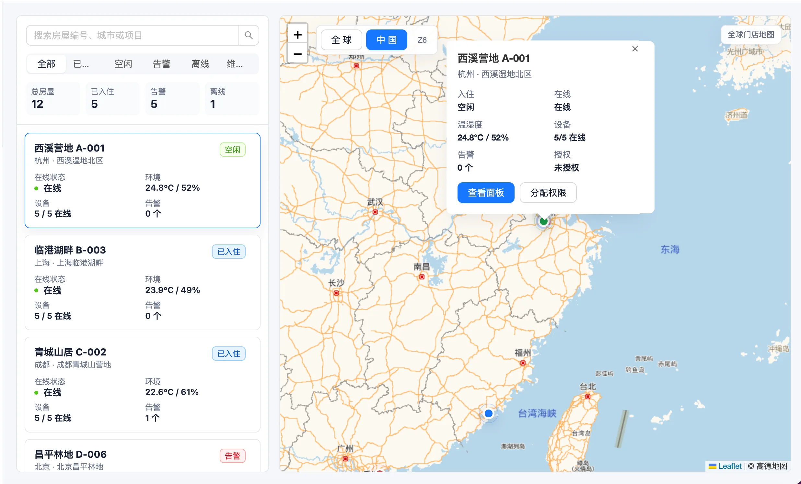Viewport: 801px width, 484px height.
Task: Click 告警 badge on 昌平林地 D-006
Action: (232, 456)
